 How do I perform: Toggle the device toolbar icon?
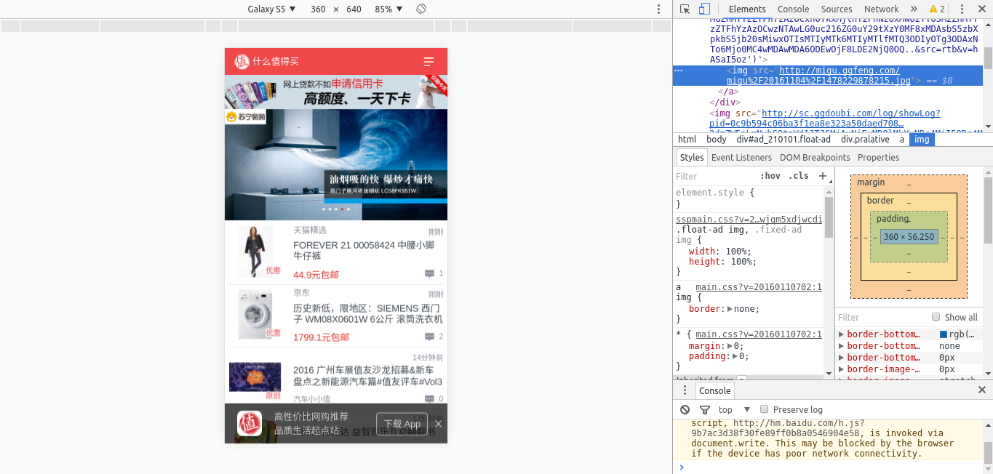tap(704, 9)
